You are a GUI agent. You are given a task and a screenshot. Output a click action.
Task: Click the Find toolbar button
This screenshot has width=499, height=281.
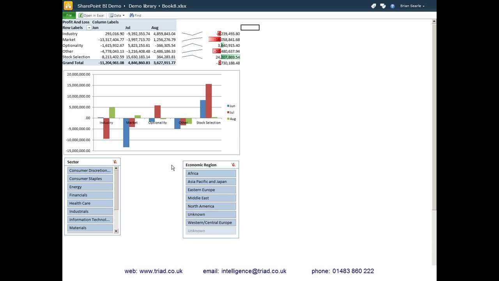pos(135,15)
